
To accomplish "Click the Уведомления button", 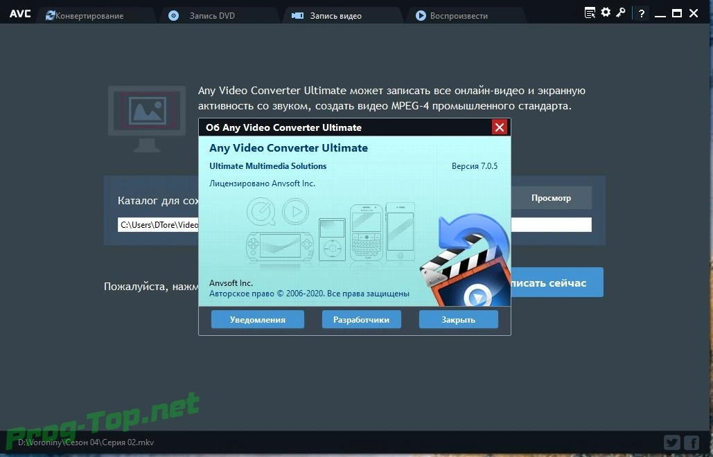I will 257,319.
